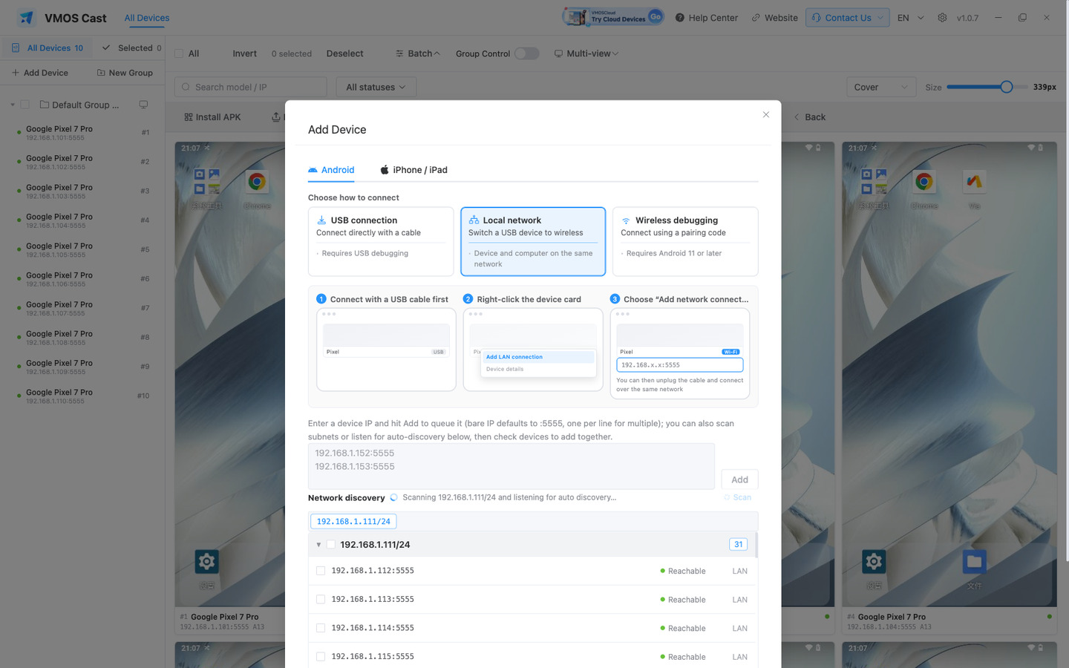
Task: Collapse the 192.168.1.111/24 subnet list
Action: pos(318,545)
